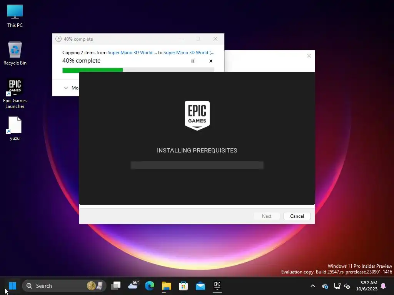The image size is (394, 295).
Task: Open Microsoft Store from taskbar
Action: [183, 286]
